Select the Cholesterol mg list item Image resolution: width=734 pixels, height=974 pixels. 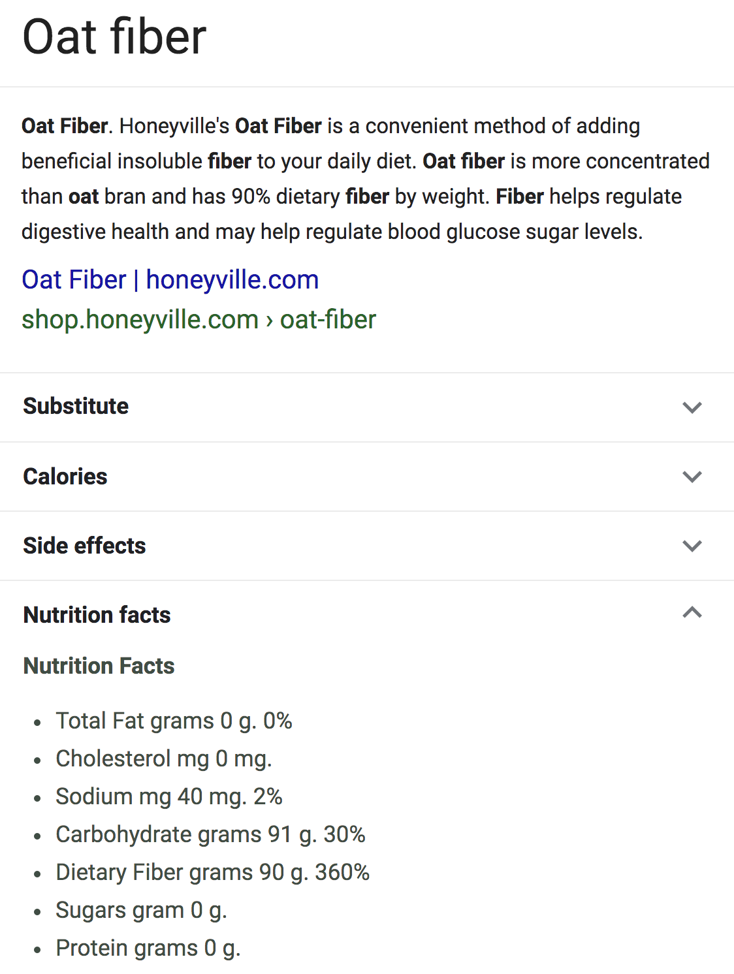pos(164,759)
